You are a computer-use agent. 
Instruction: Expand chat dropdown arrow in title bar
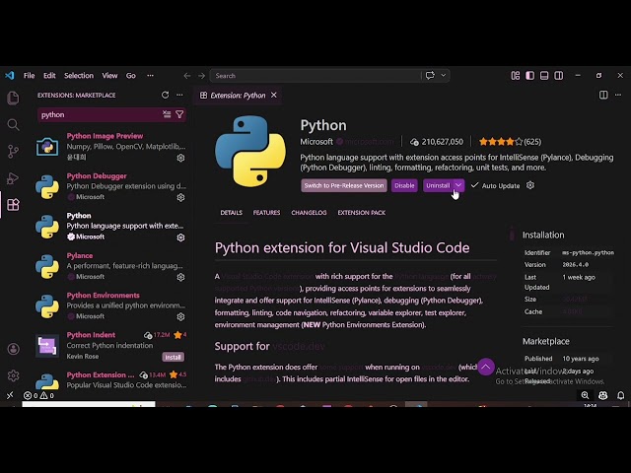[443, 75]
